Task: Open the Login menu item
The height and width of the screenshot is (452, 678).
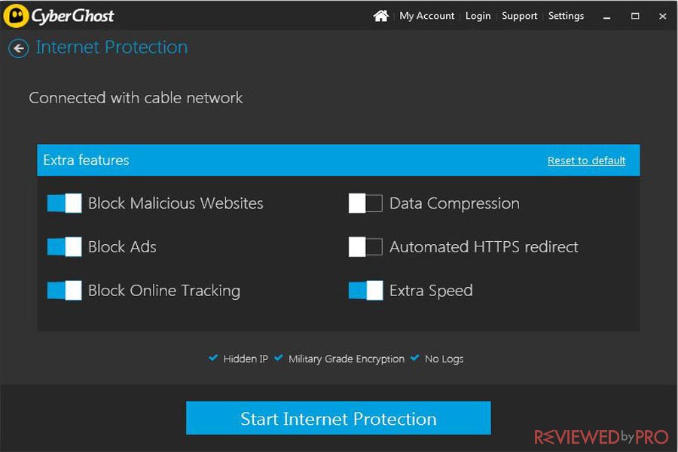Action: coord(478,16)
